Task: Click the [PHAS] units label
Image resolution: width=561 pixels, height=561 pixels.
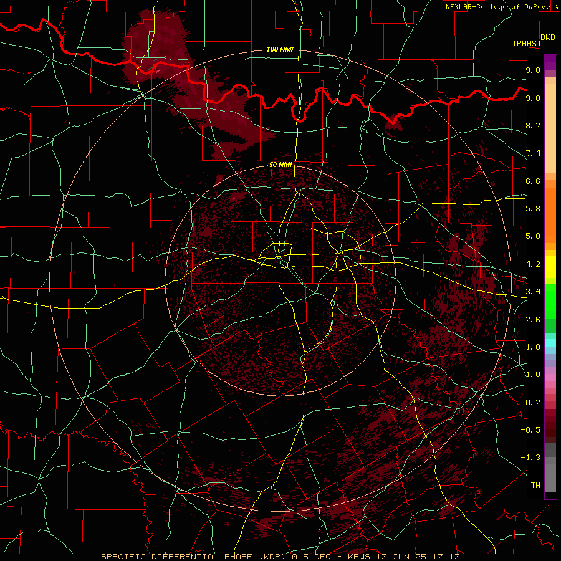Action: (x=527, y=43)
